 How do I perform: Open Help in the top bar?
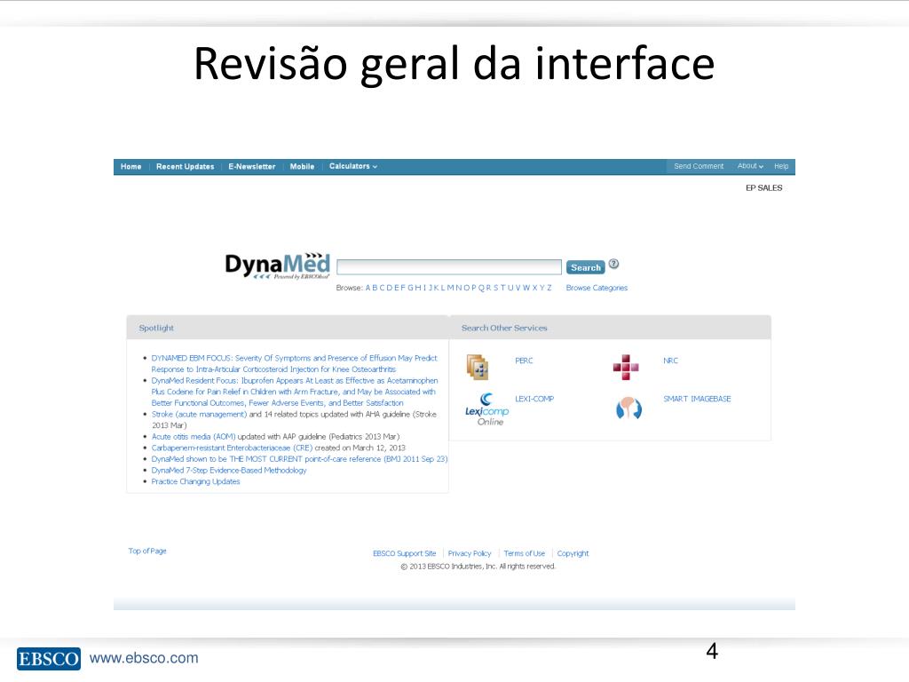tap(781, 166)
